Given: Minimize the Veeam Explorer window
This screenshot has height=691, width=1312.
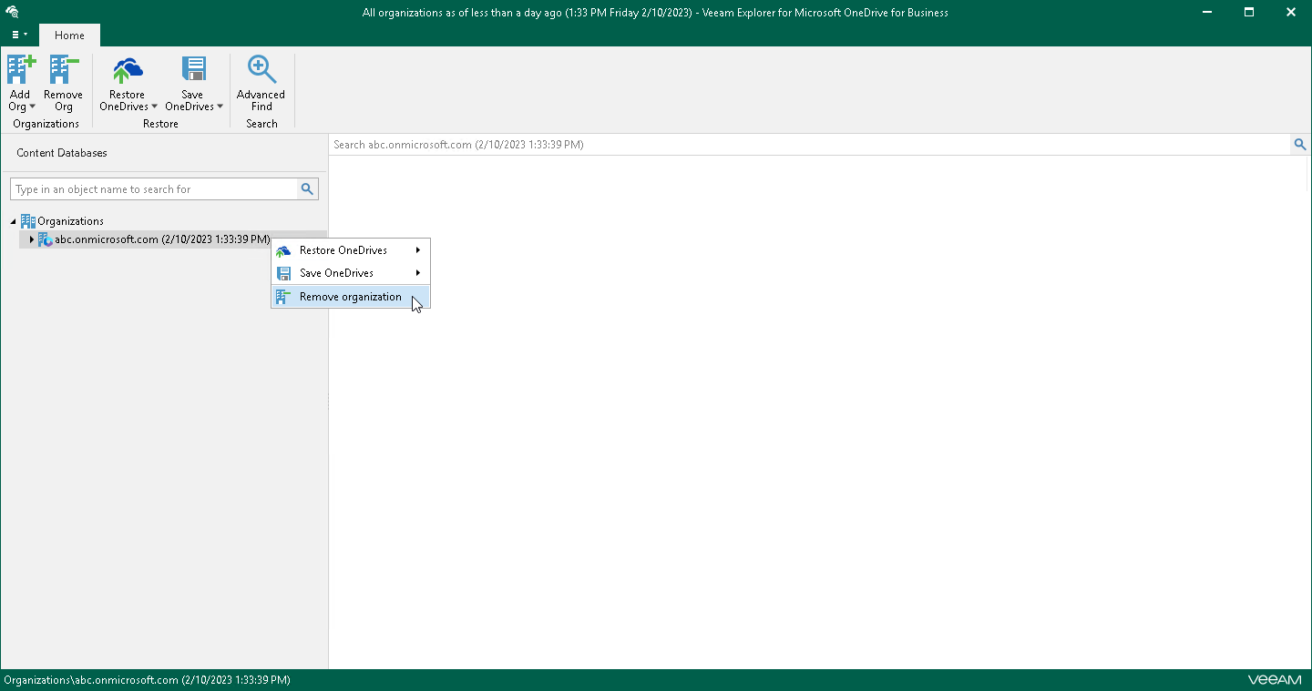Looking at the screenshot, I should (1207, 12).
